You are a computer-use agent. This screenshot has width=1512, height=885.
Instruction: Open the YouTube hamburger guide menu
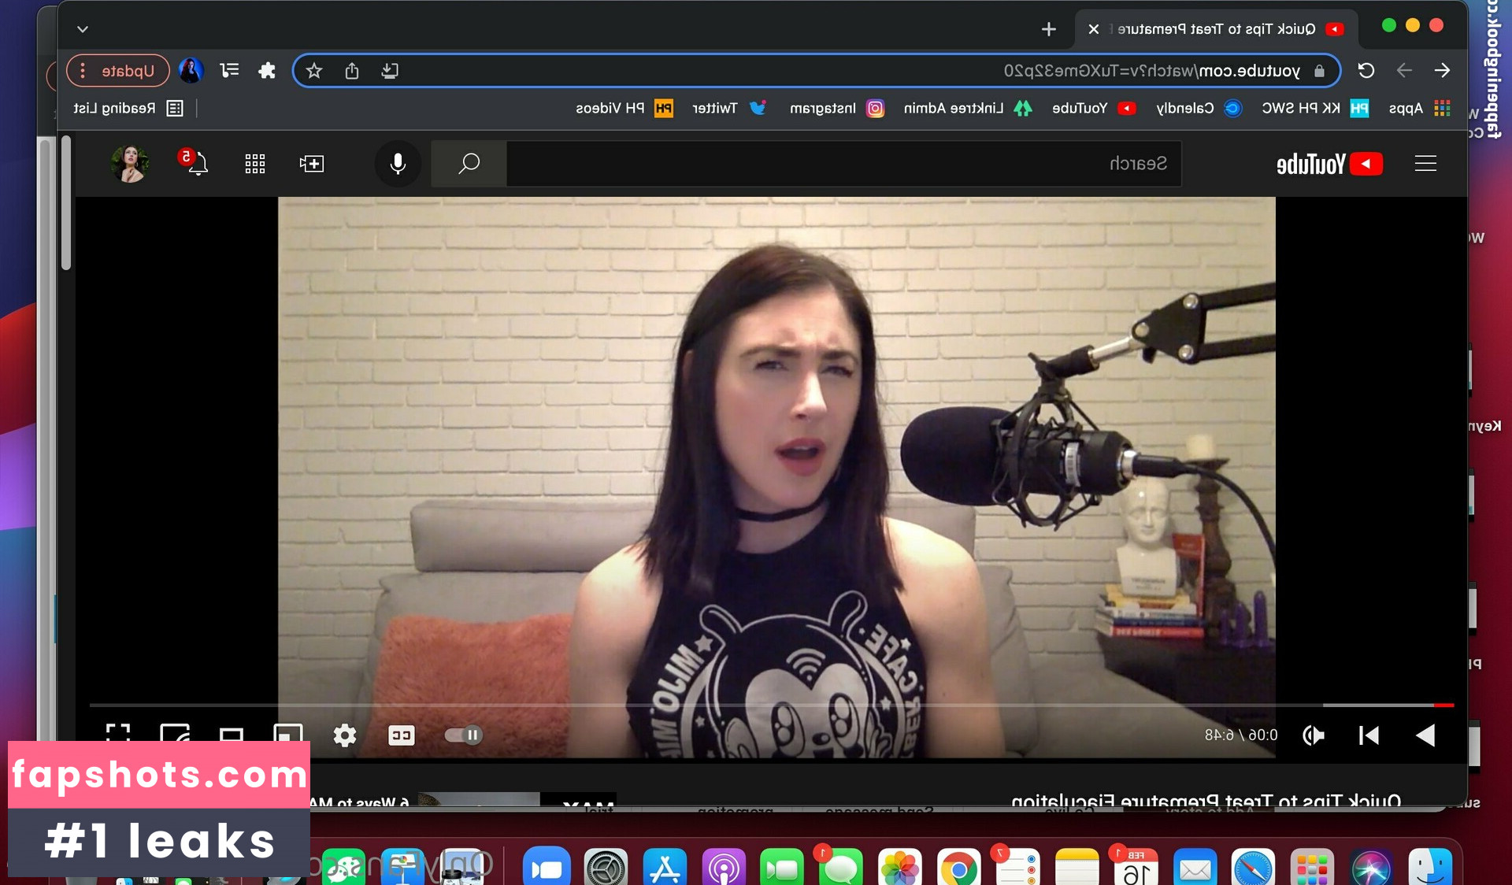tap(1425, 164)
